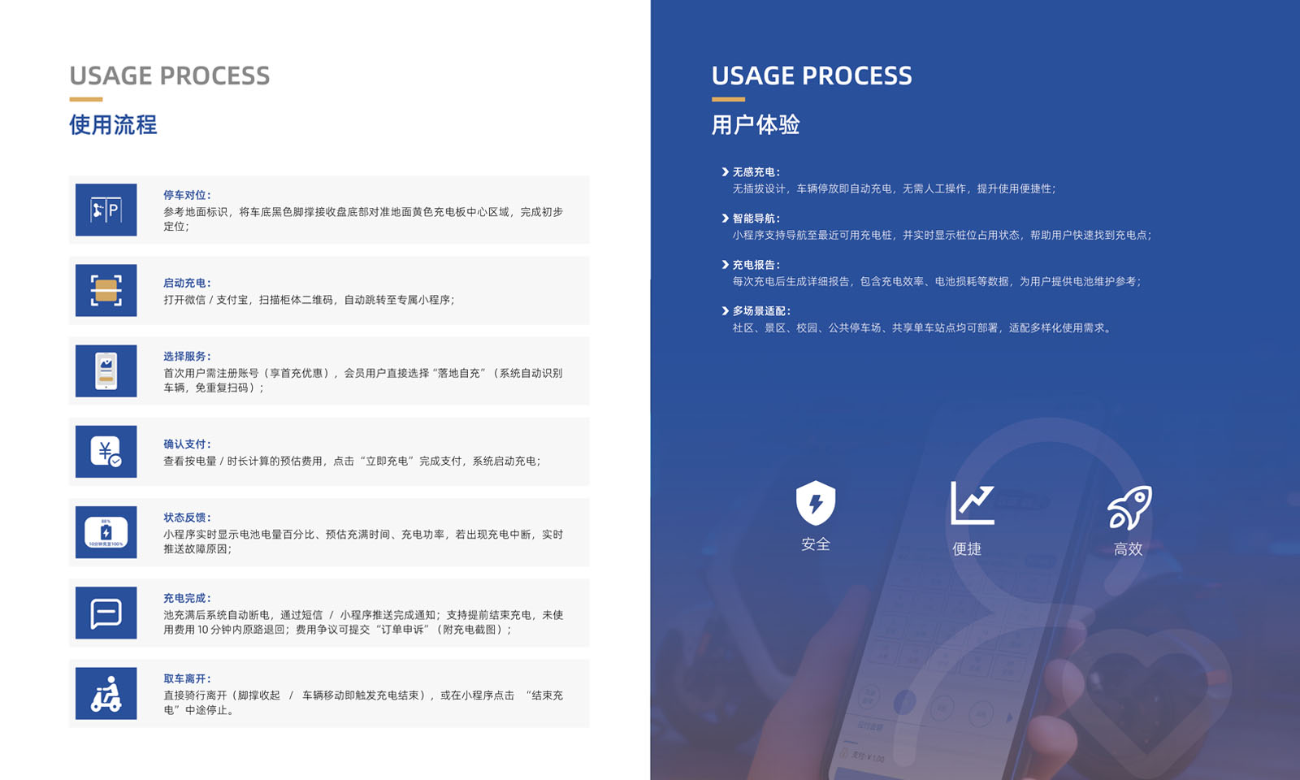Click the rocket icon above 高效
The height and width of the screenshot is (780, 1300).
click(x=1129, y=506)
